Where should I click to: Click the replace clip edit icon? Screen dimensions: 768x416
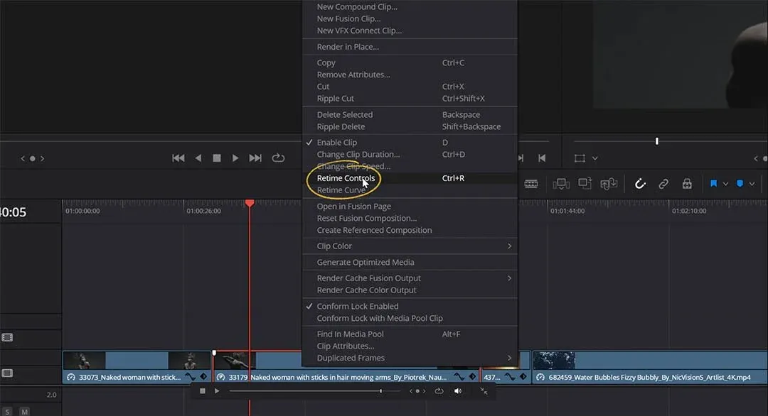[x=609, y=184]
